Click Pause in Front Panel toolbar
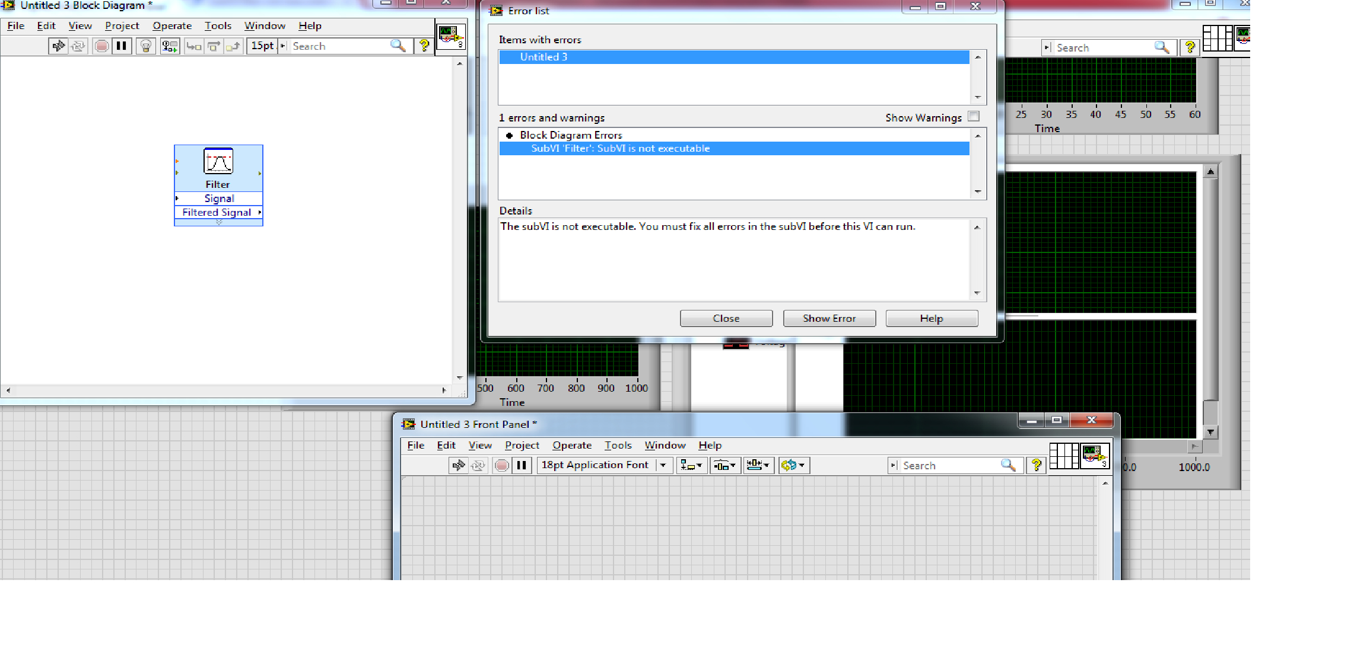This screenshot has width=1354, height=653. [522, 465]
